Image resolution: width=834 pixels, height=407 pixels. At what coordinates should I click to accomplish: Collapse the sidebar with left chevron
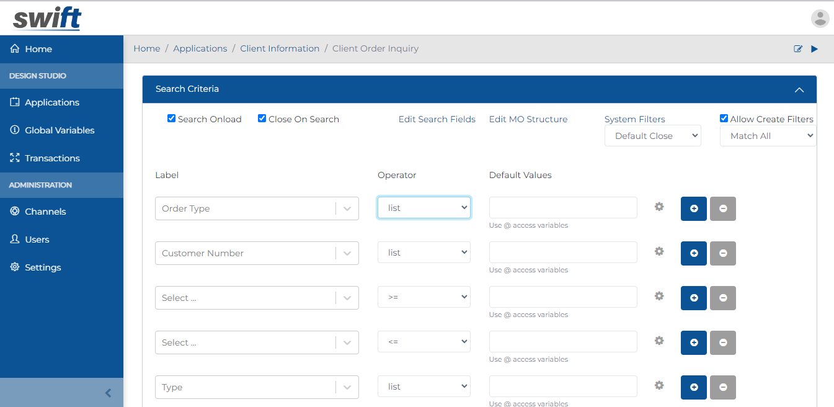pyautogui.click(x=108, y=393)
